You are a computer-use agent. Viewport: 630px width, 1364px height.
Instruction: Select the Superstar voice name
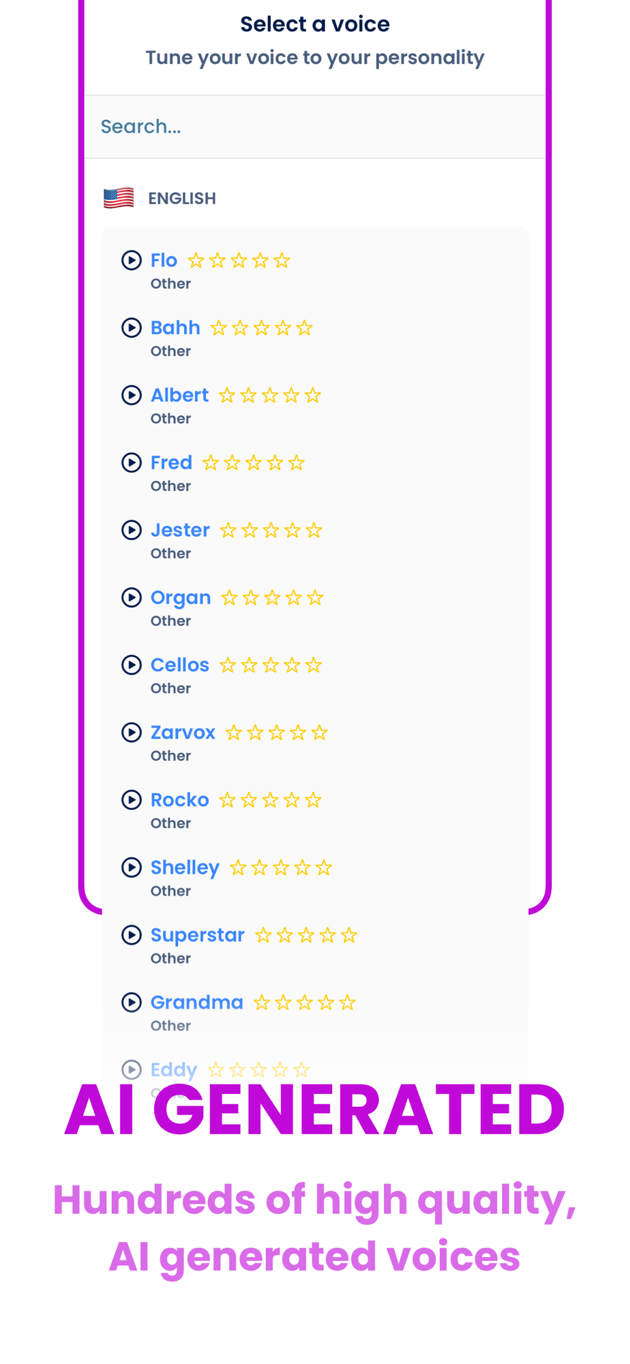(x=197, y=935)
